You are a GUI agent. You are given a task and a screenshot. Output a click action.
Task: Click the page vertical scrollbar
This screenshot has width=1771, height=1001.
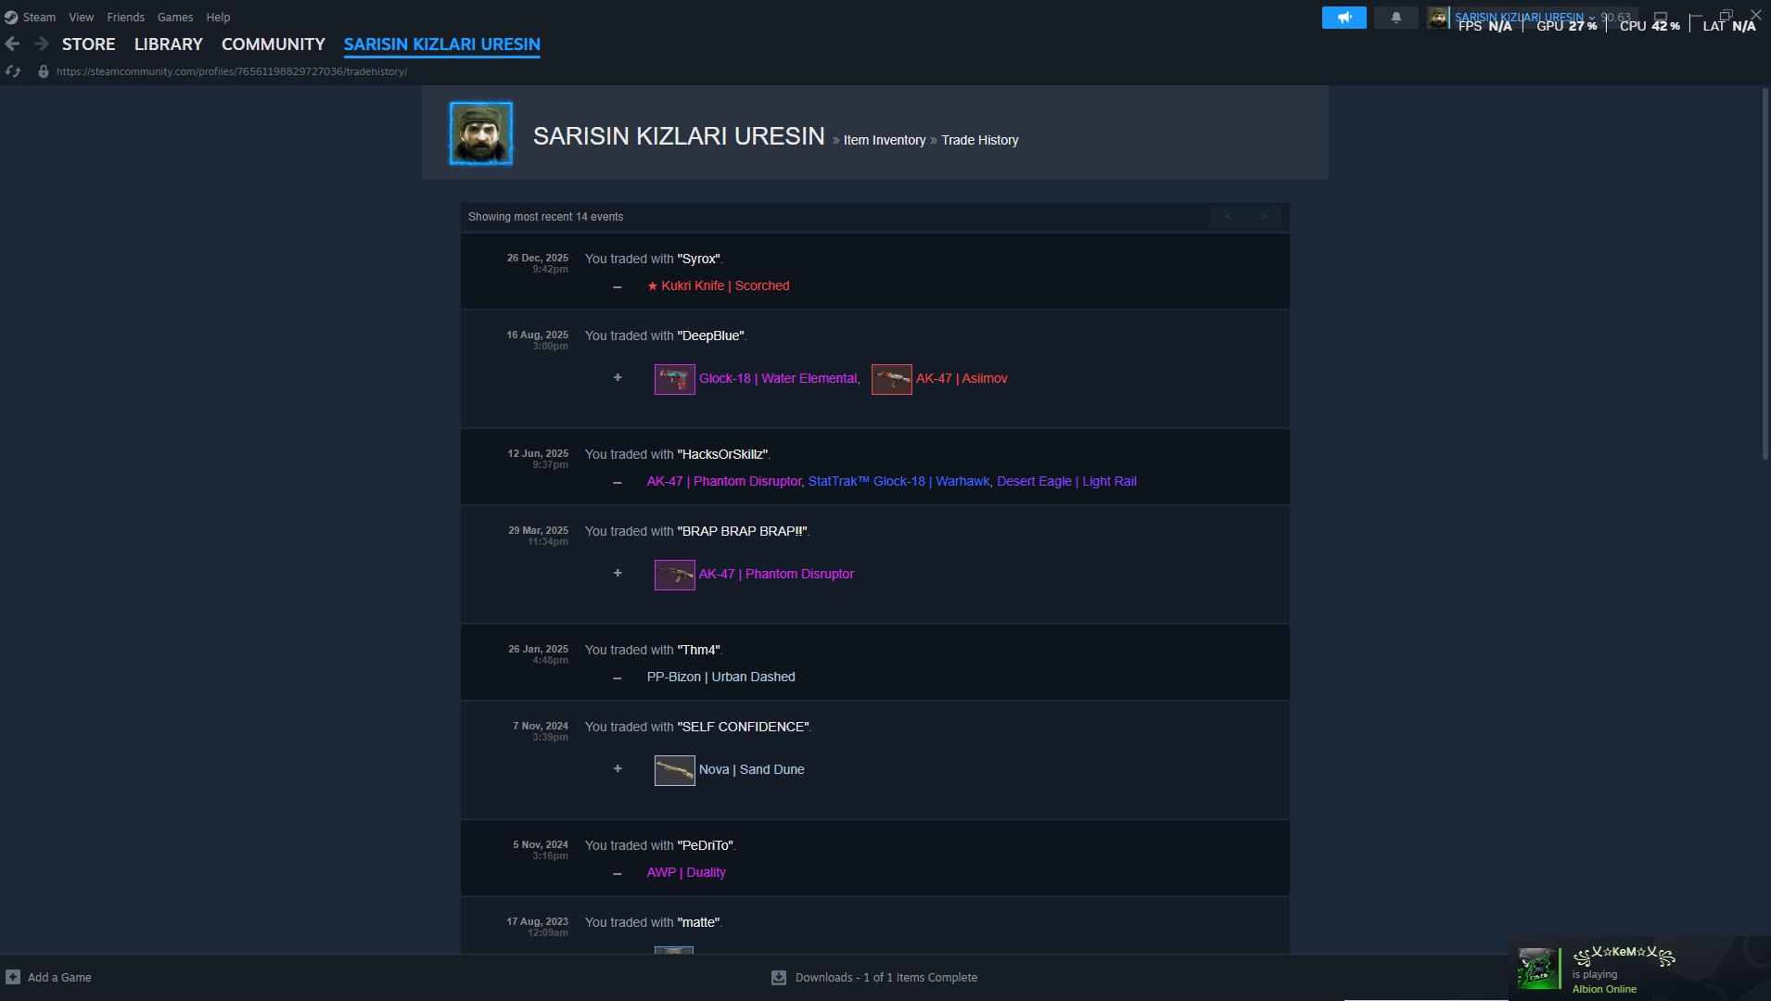(x=1765, y=273)
